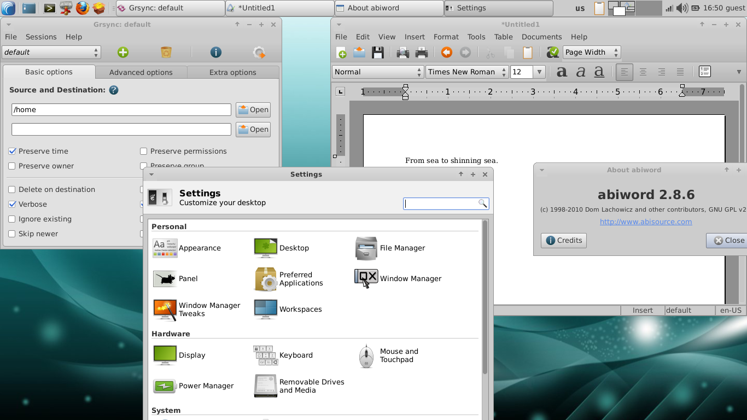Save the document with the floppy icon
Viewport: 747px width, 420px height.
click(377, 52)
